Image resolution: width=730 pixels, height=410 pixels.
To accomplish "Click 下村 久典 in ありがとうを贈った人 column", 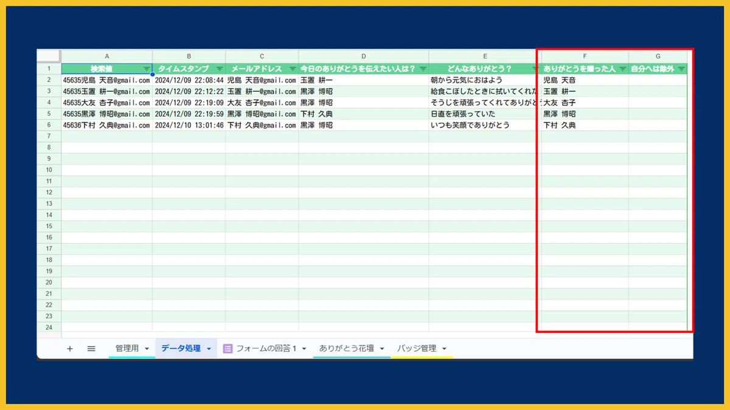I will coord(585,125).
